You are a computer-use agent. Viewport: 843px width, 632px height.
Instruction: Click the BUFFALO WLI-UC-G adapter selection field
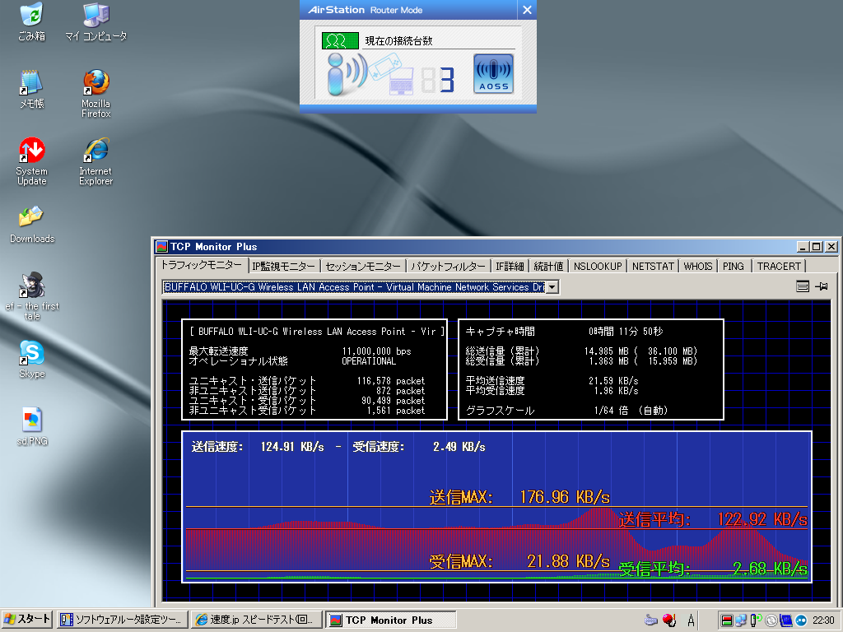click(354, 287)
